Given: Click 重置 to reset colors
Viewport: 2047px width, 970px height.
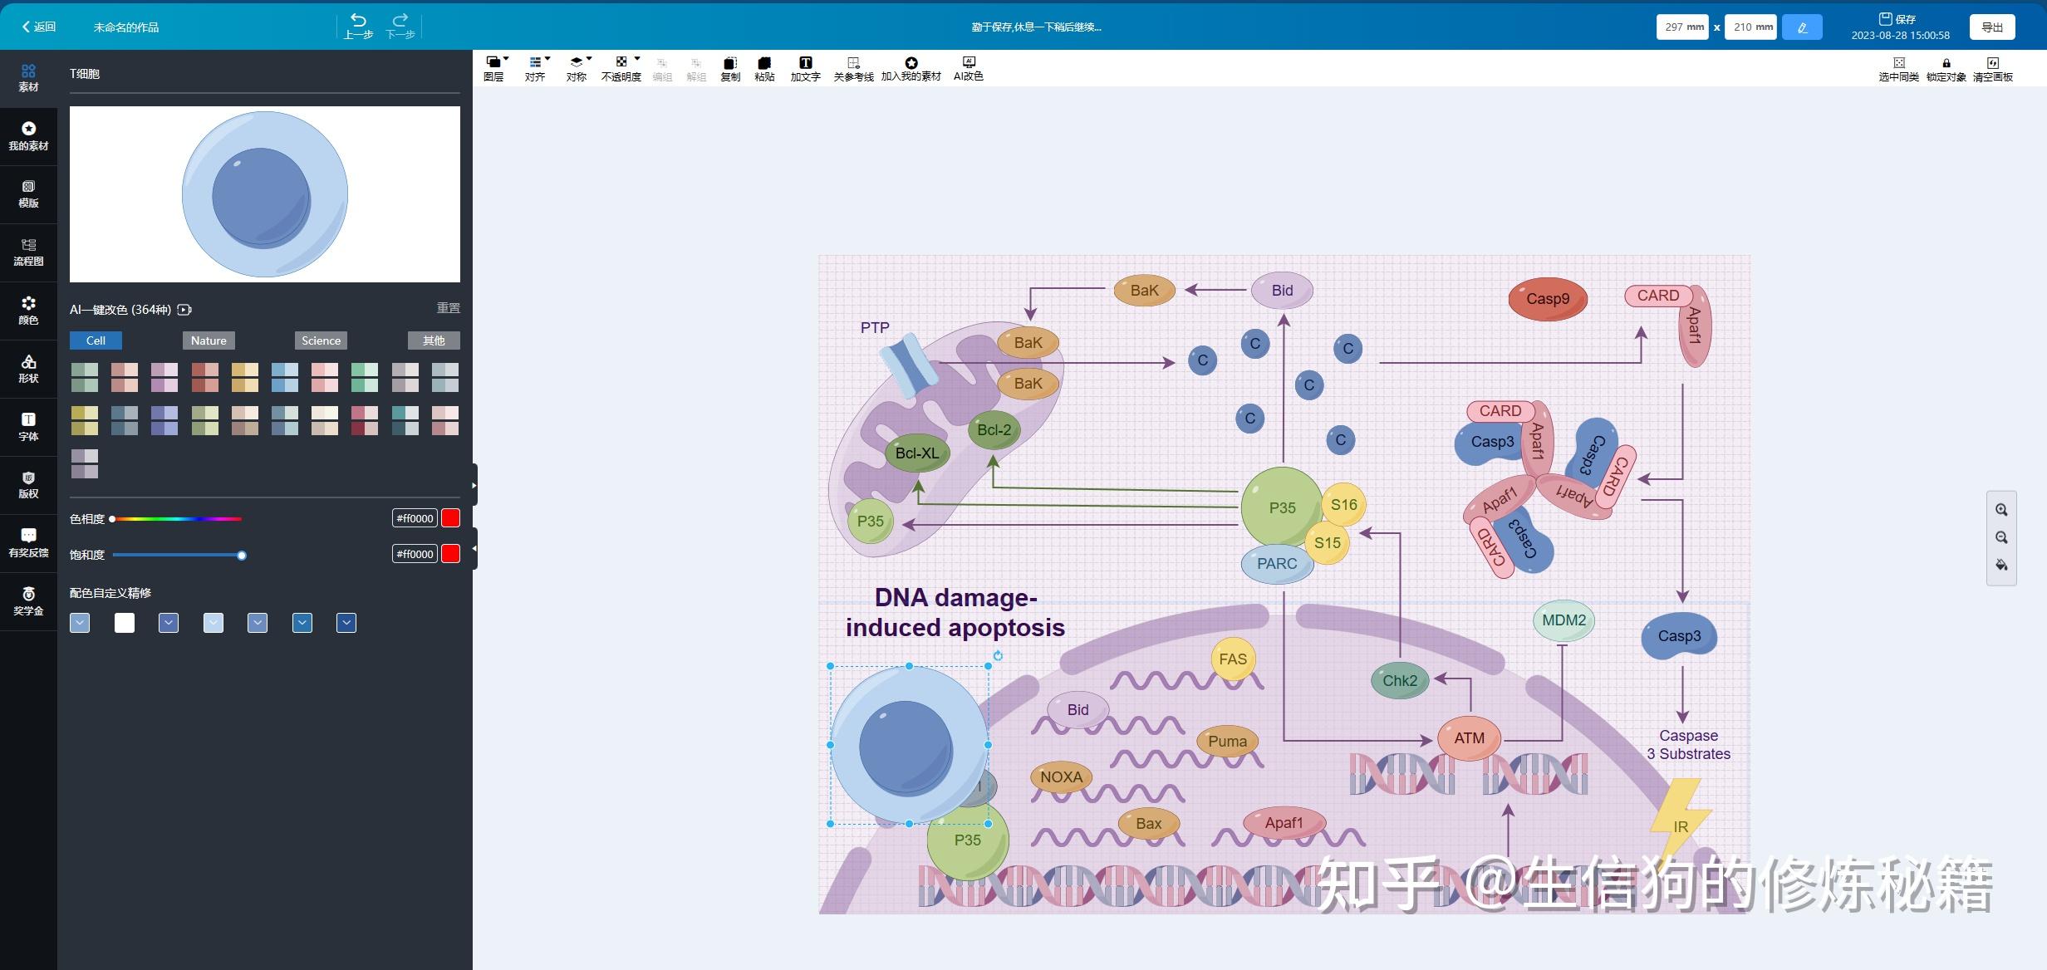Looking at the screenshot, I should tap(448, 308).
